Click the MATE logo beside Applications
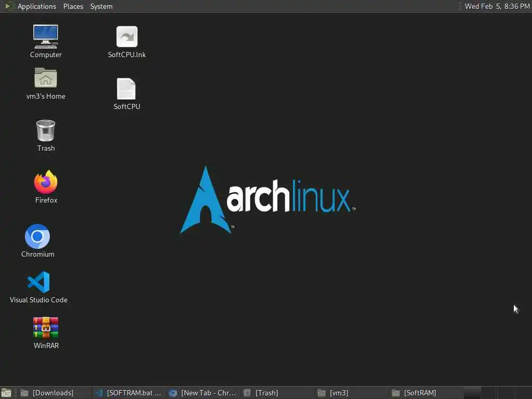532x399 pixels. point(9,6)
